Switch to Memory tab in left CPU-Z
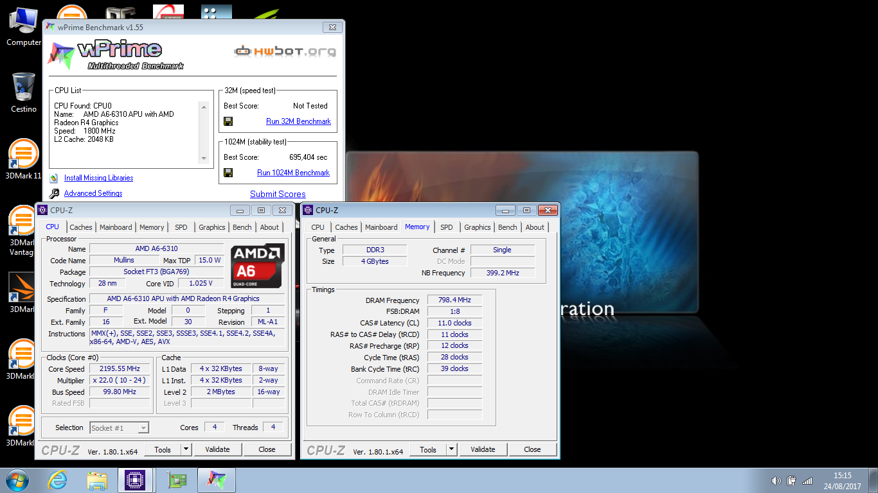878x493 pixels. pos(152,227)
